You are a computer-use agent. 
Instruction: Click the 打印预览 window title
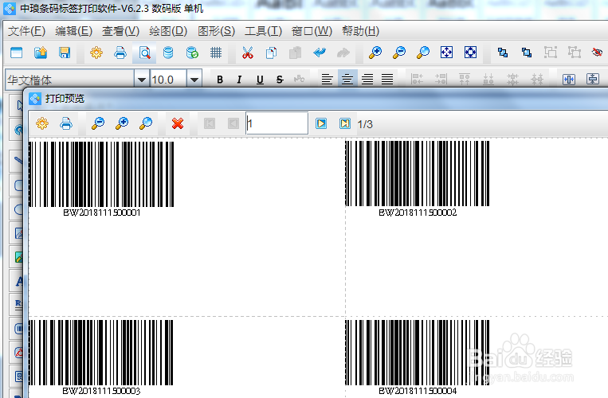pos(65,99)
